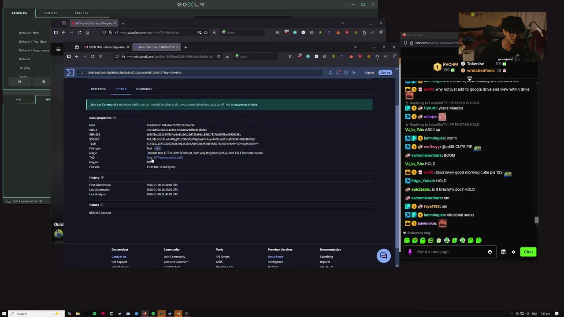Click the Names info icon

point(102,205)
